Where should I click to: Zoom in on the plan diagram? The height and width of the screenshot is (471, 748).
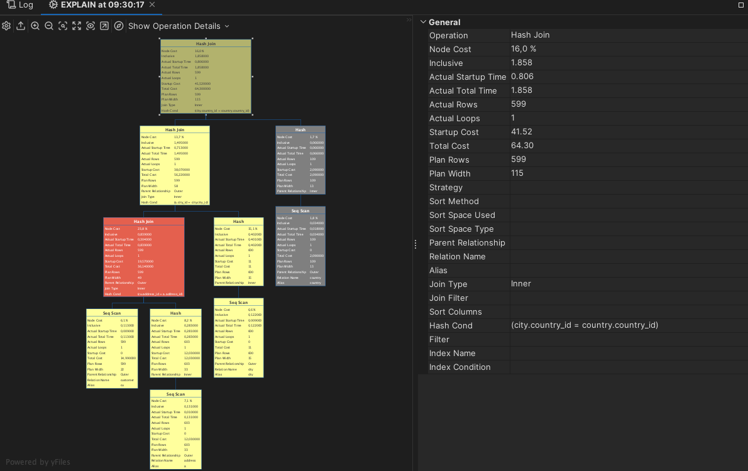pos(35,26)
